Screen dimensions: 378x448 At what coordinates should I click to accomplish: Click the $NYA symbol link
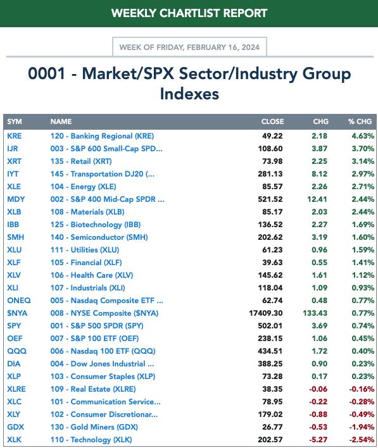tap(17, 313)
